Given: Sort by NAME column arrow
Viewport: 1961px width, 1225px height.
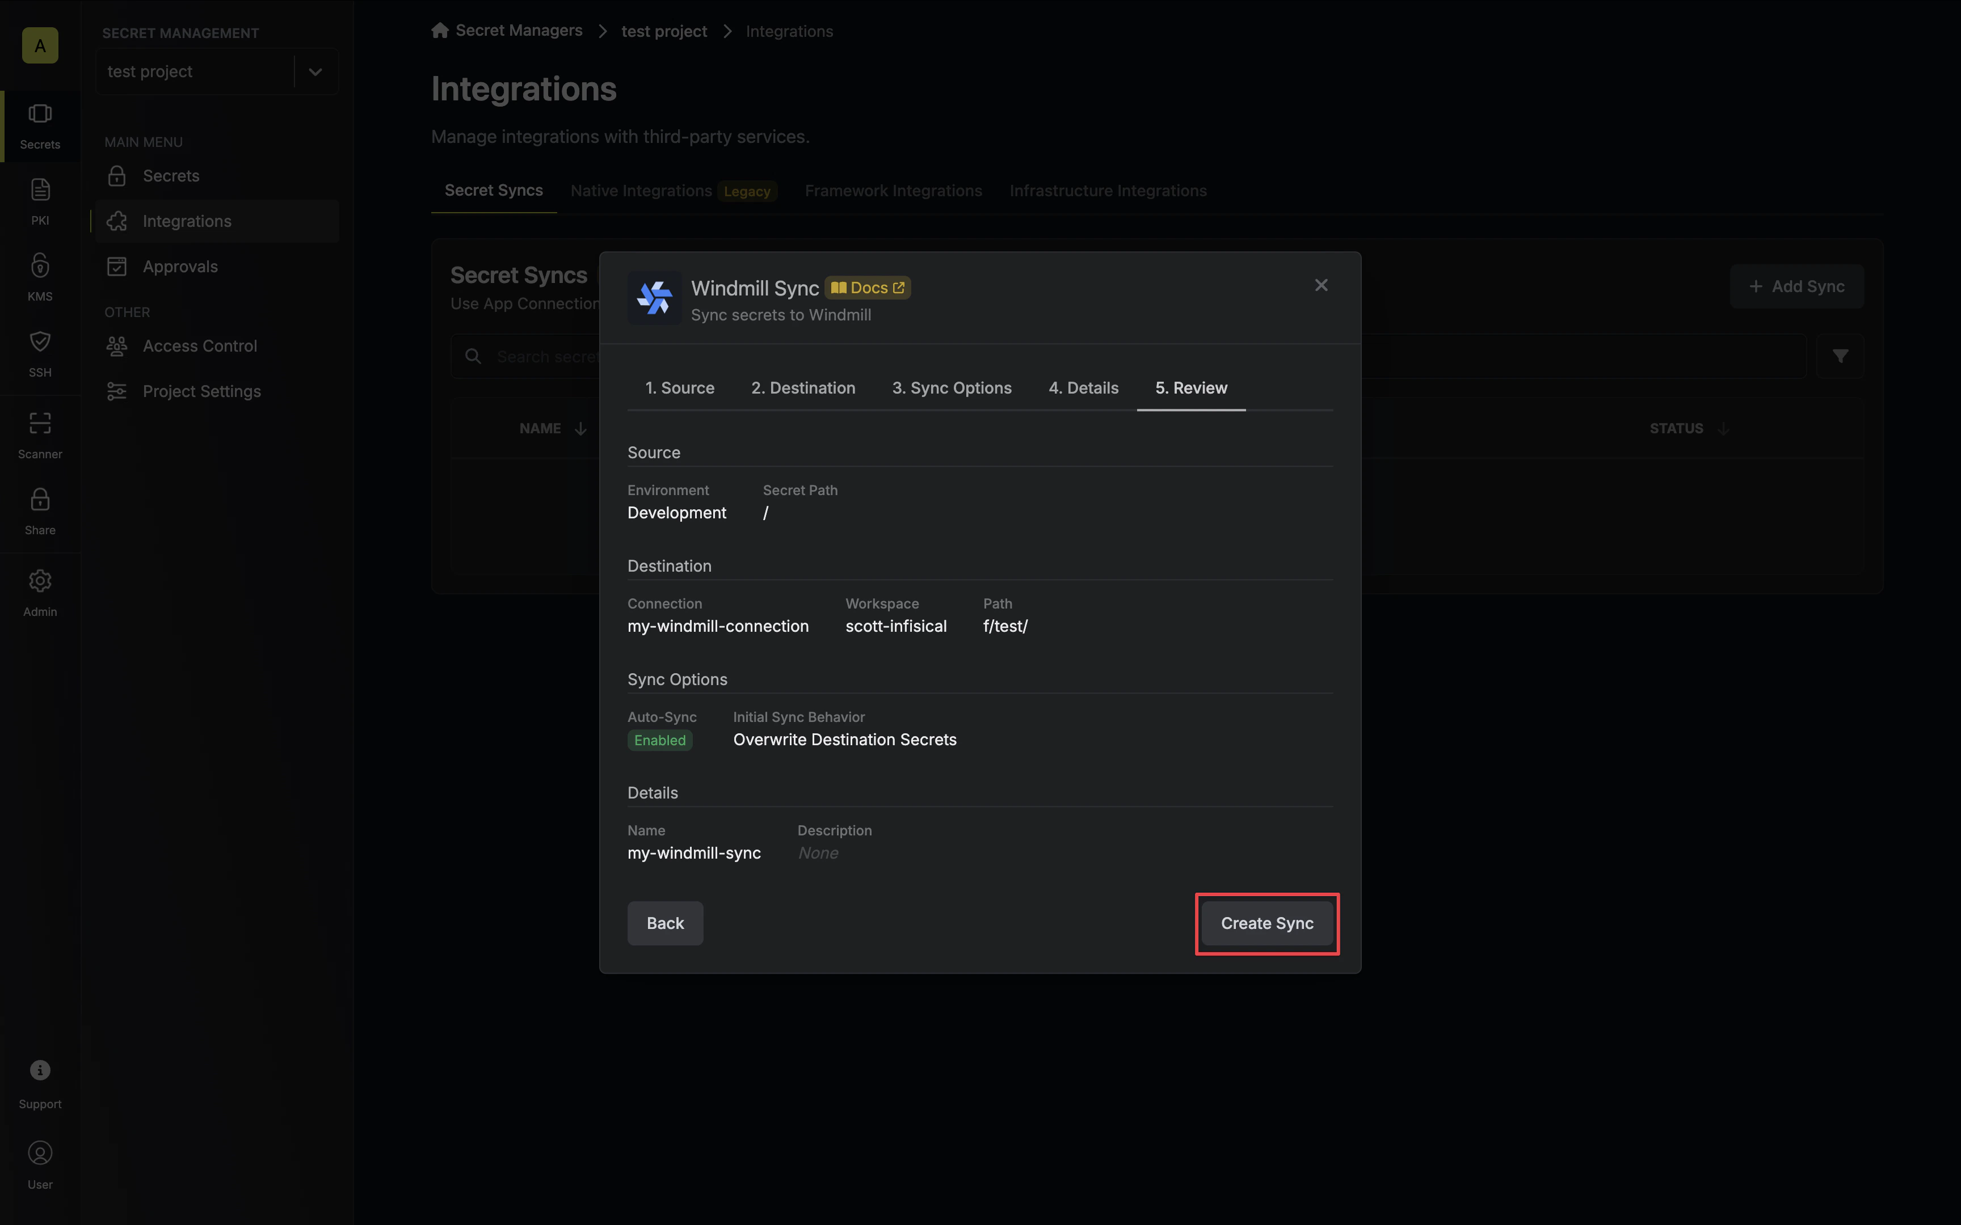Looking at the screenshot, I should tap(581, 429).
